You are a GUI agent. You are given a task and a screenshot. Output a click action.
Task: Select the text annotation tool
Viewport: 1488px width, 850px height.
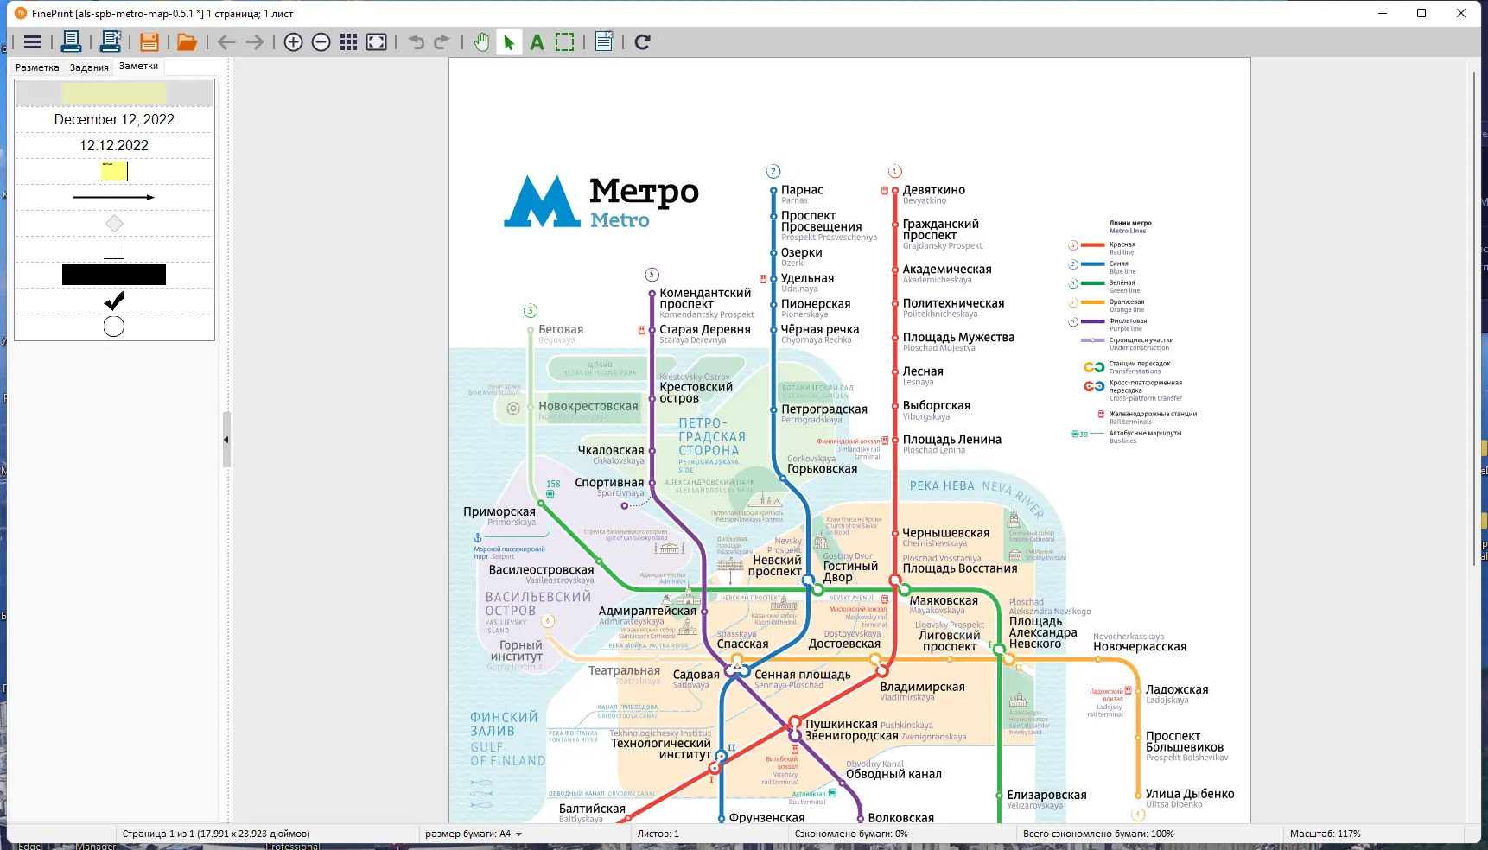click(537, 41)
